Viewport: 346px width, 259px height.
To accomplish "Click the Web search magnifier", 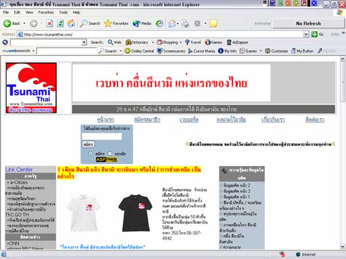I will (115, 42).
